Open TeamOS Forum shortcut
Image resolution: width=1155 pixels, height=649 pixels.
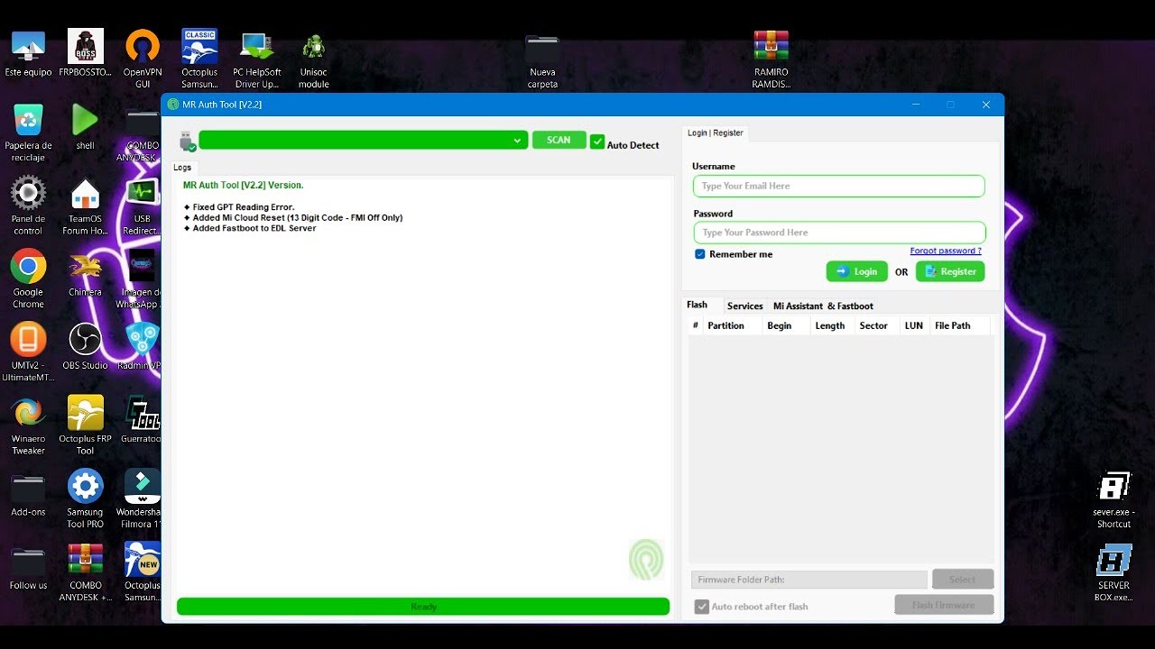coord(85,206)
